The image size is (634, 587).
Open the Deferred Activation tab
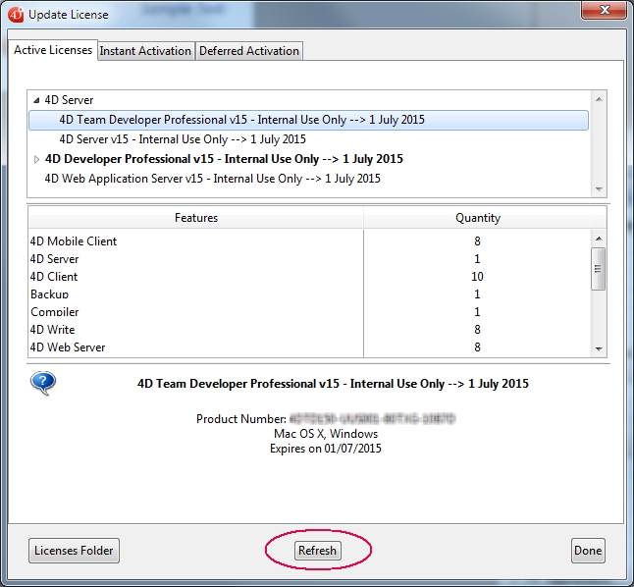[x=248, y=51]
